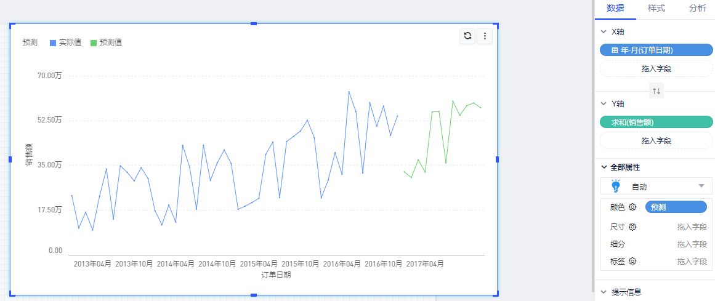Collapse the Y轴 section
The height and width of the screenshot is (301, 715).
pyautogui.click(x=604, y=103)
